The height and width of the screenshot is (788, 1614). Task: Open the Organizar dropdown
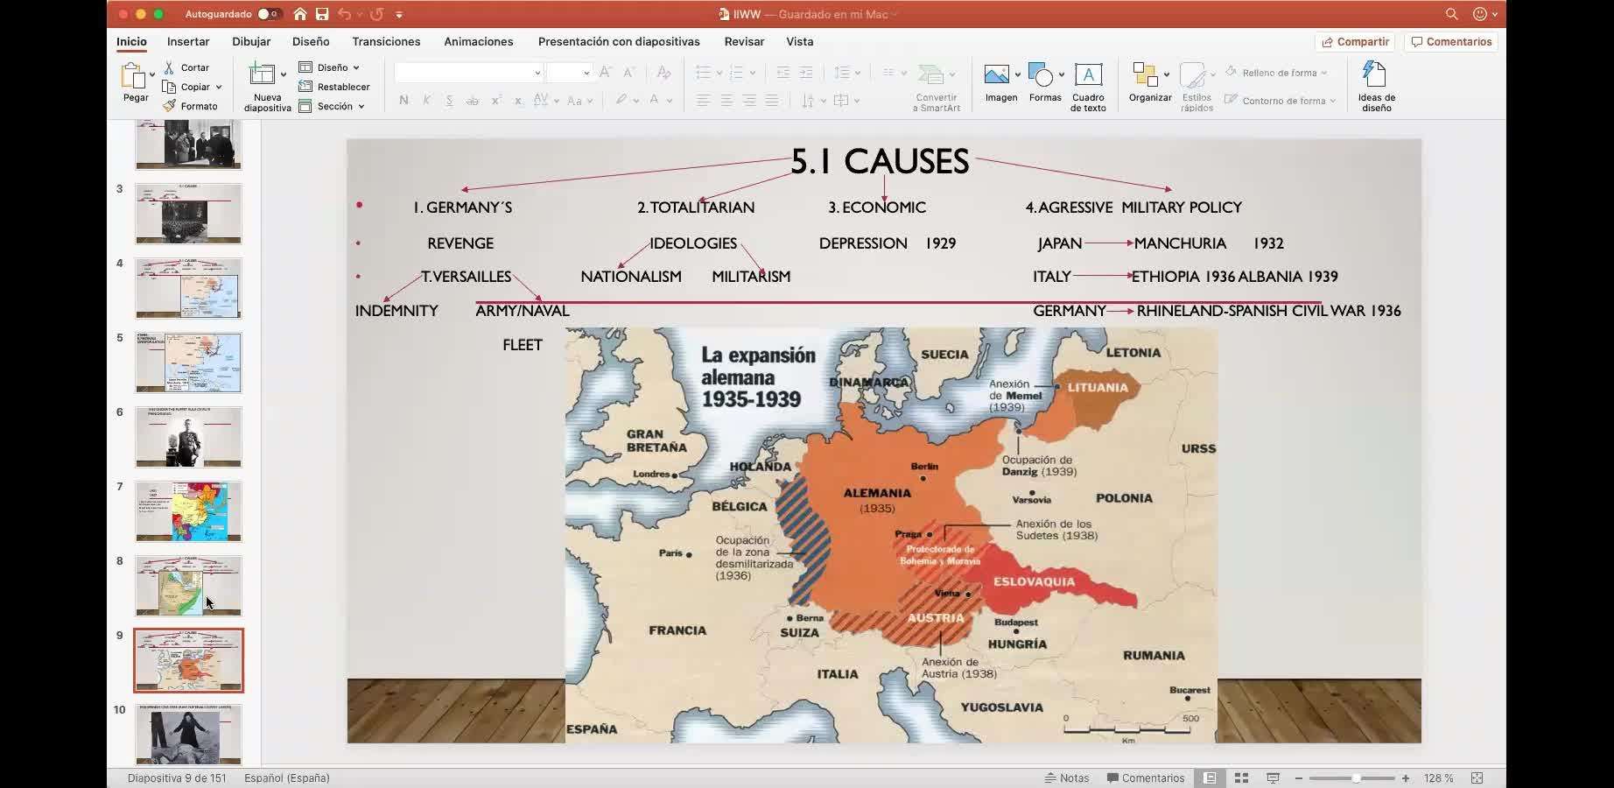click(x=1149, y=83)
